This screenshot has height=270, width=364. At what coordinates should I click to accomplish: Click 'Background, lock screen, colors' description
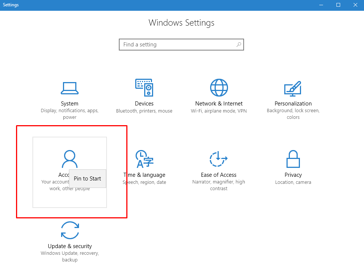(x=293, y=114)
